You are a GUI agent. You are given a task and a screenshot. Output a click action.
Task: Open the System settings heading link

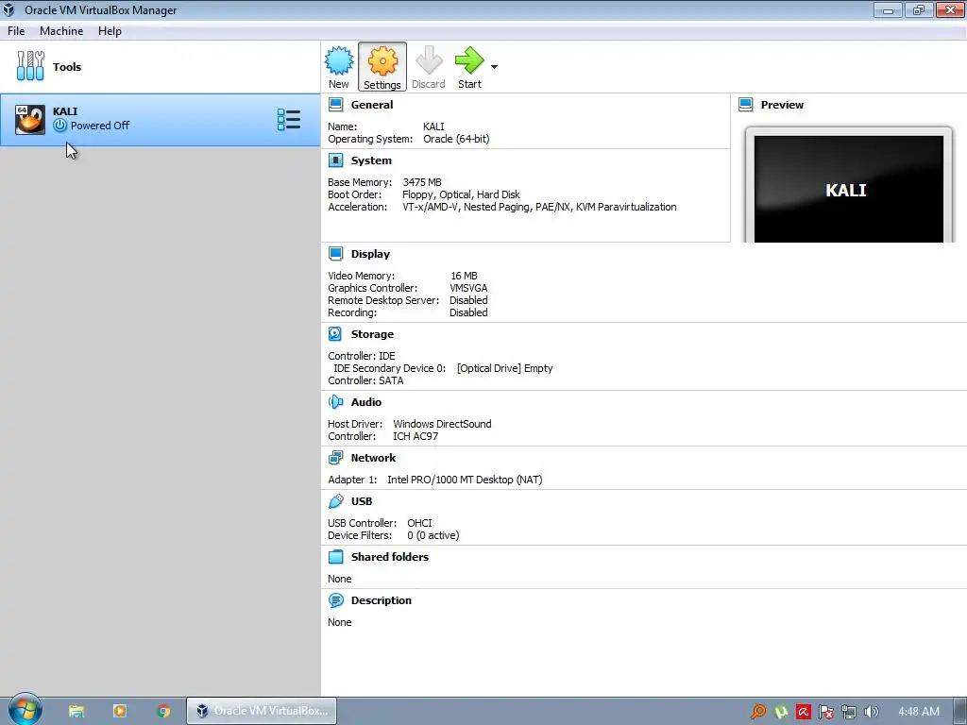click(371, 160)
